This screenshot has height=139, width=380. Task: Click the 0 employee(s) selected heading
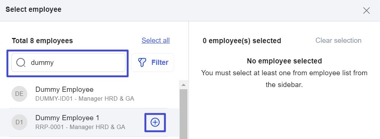tap(242, 41)
